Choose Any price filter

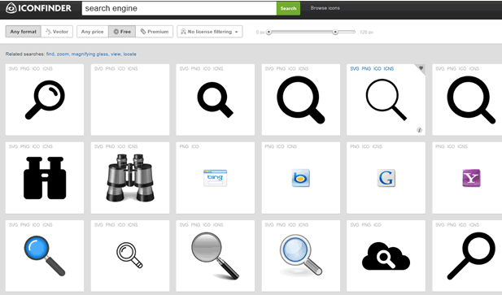[93, 32]
